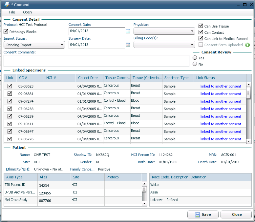Uncheck link for specimen 07-06289
The height and width of the screenshot is (222, 255).
coord(10,116)
